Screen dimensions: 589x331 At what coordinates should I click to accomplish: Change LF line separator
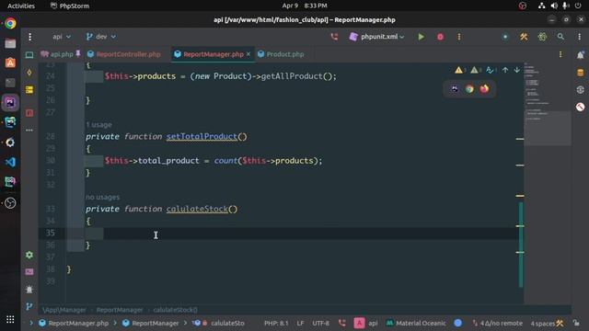[x=300, y=323]
